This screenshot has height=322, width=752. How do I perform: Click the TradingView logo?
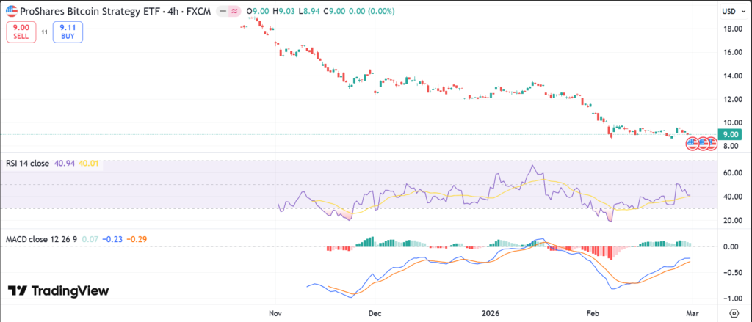pyautogui.click(x=58, y=291)
